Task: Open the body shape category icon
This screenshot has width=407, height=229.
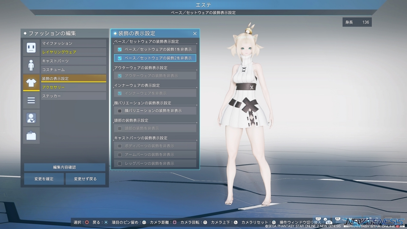Action: 31,65
